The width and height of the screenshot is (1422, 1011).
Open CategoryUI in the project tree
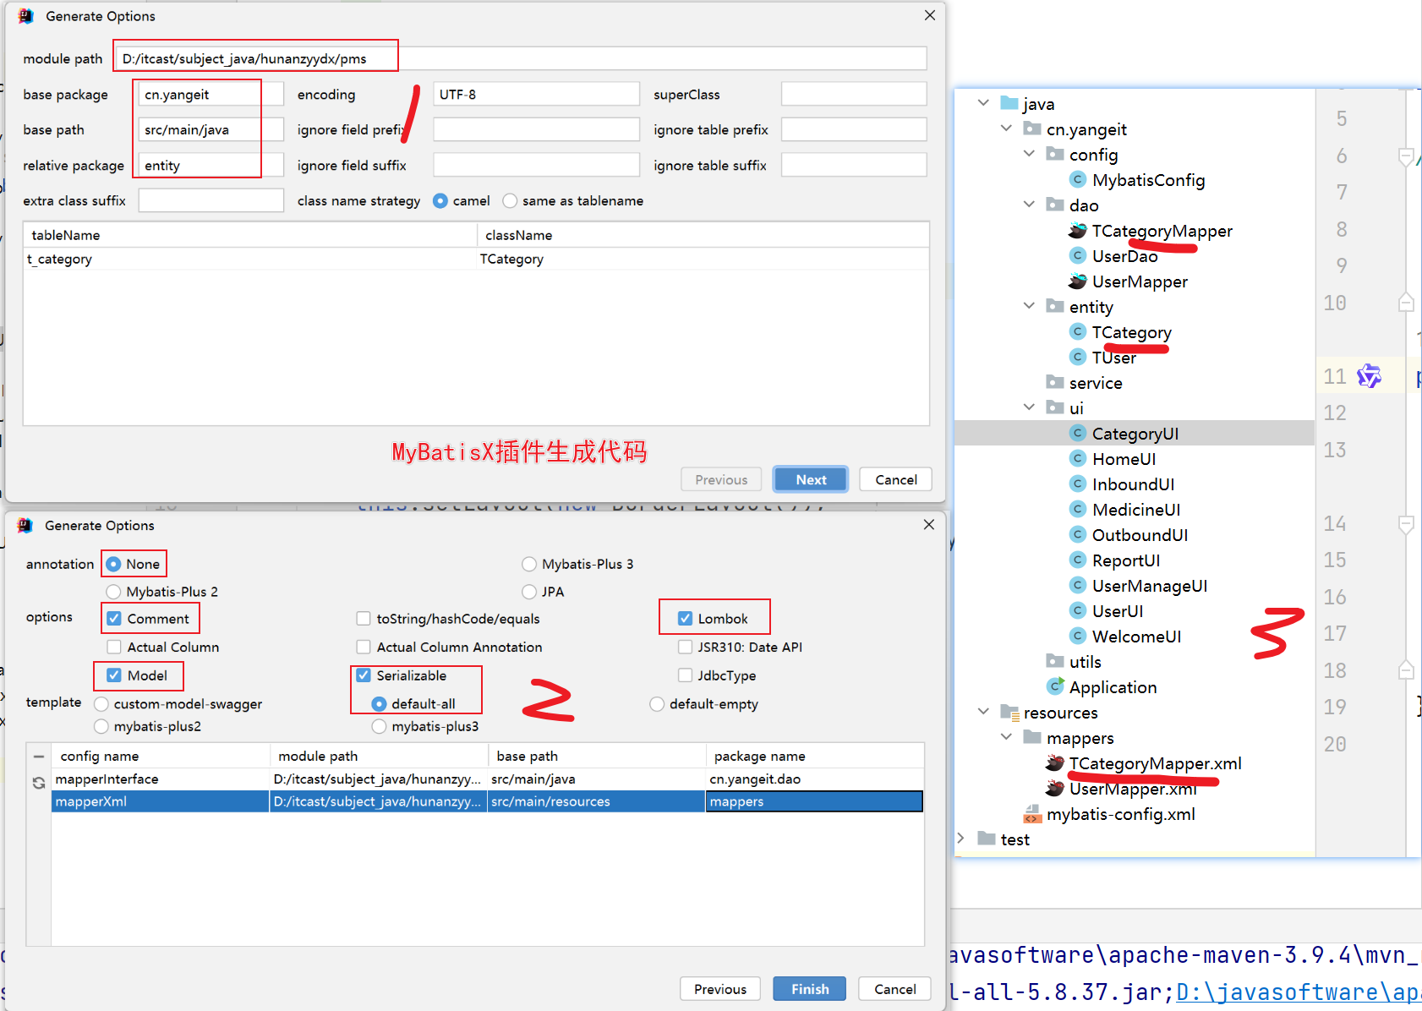(x=1135, y=434)
